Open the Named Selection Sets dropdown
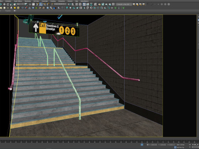199x149 pixels. point(60,4)
